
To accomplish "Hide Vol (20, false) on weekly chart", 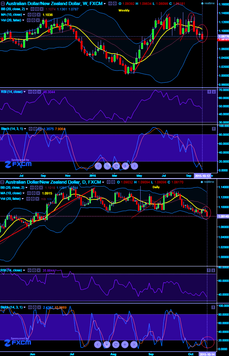I will (28, 20).
